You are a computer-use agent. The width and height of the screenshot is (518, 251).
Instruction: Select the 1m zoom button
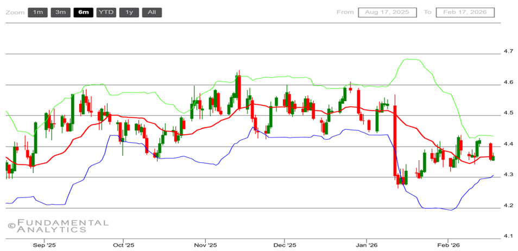37,12
